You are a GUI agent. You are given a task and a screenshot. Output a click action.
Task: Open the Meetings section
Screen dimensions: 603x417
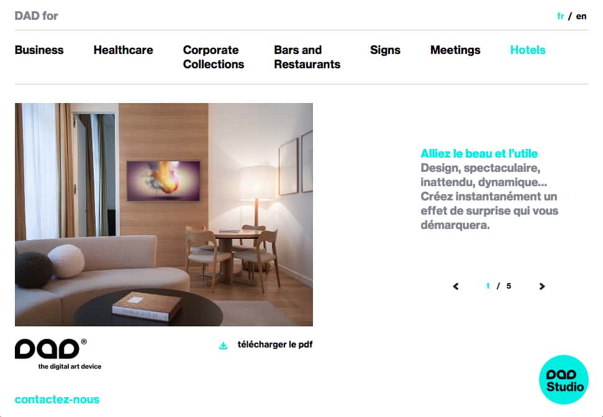click(455, 50)
